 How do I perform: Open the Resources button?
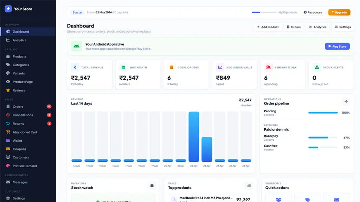(313, 12)
